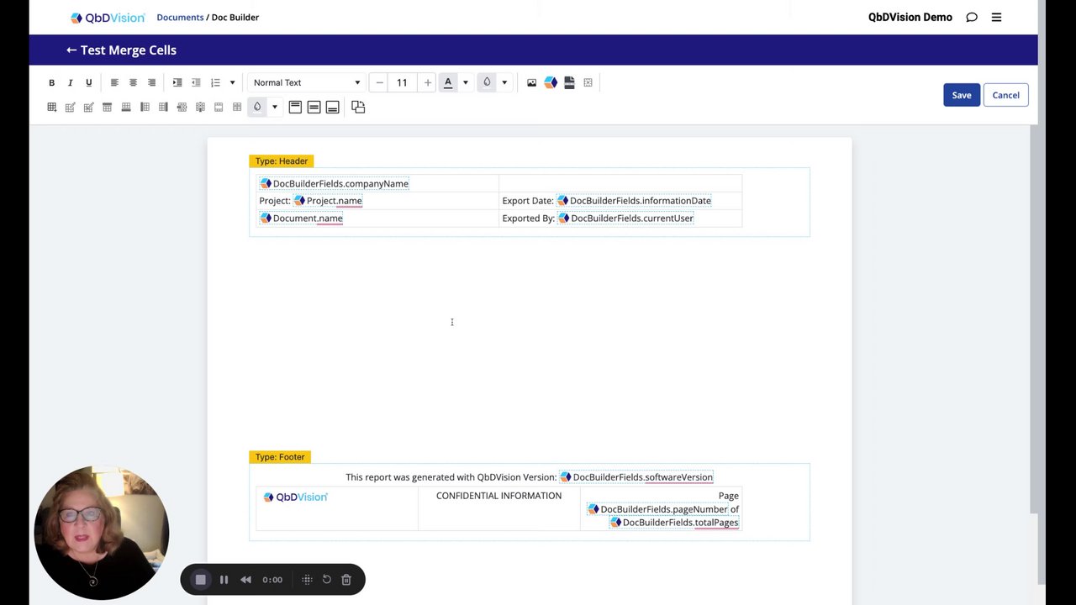This screenshot has width=1076, height=605.
Task: Select the DocBuilderFields.softwareVersion footer field
Action: point(636,477)
